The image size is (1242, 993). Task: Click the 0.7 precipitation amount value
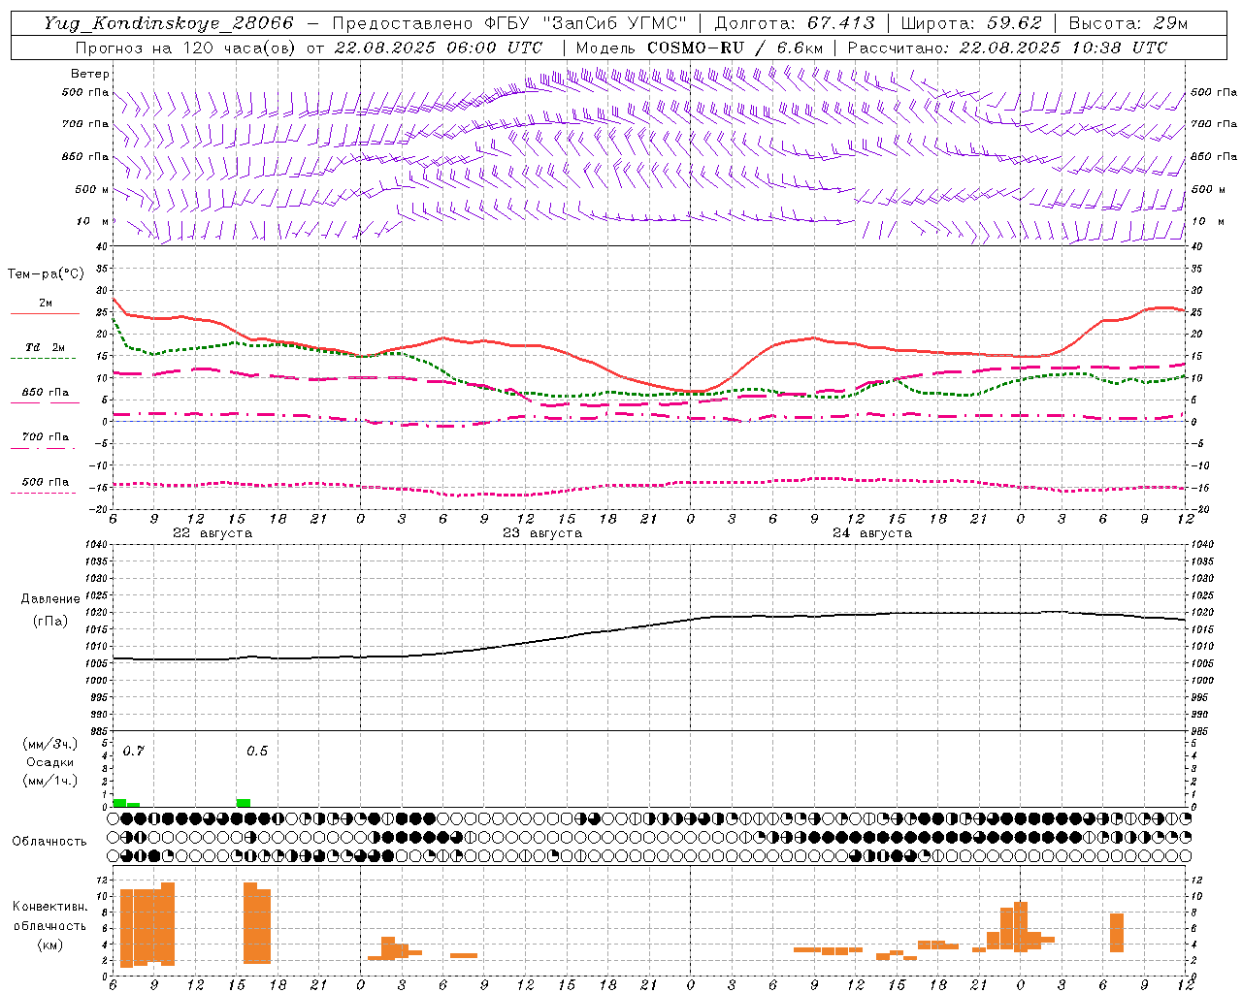pos(134,752)
